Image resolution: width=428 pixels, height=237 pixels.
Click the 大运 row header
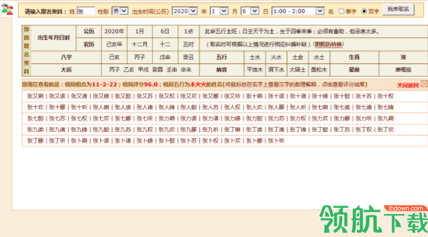(x=66, y=70)
